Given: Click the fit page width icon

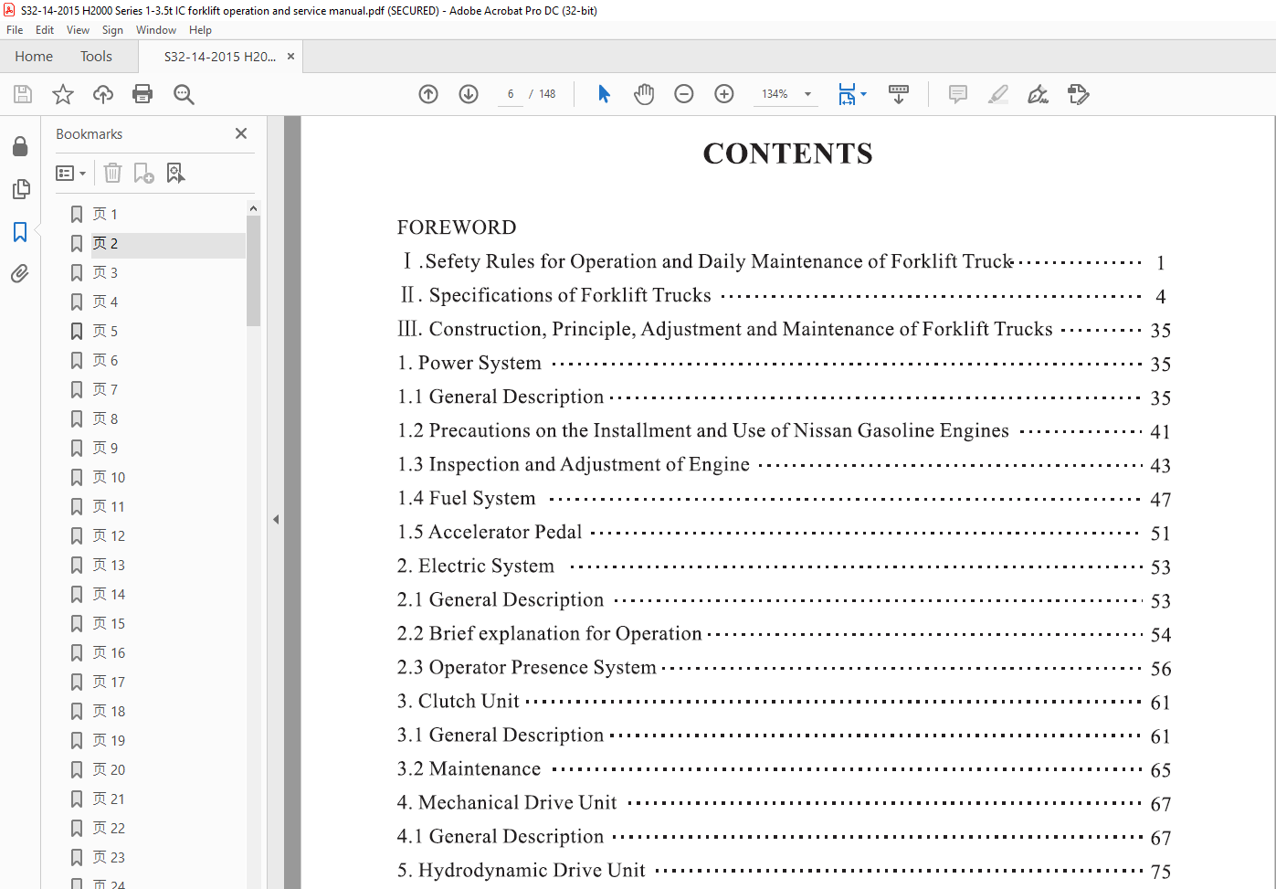Looking at the screenshot, I should pos(847,94).
